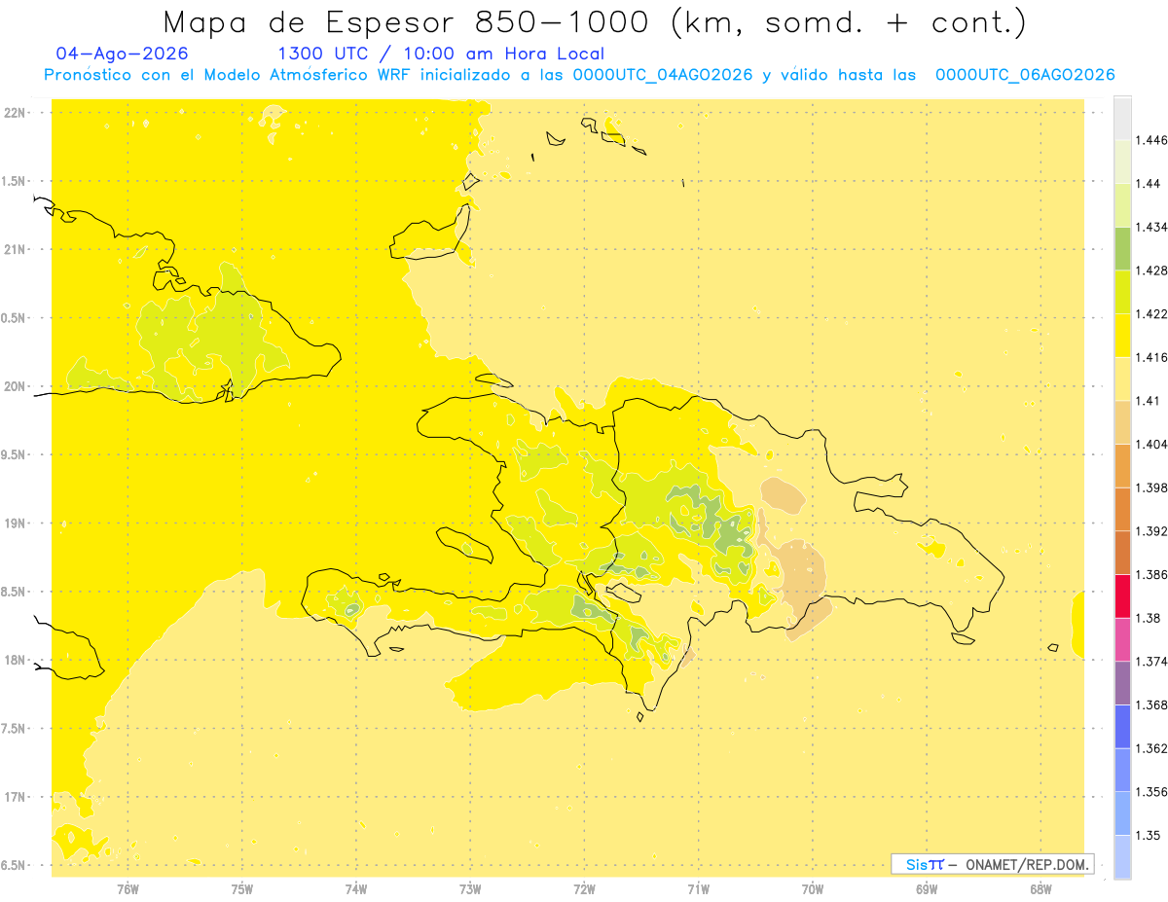
Task: Click the initialization time "0000UTC_04AGO2026"
Action: (662, 75)
